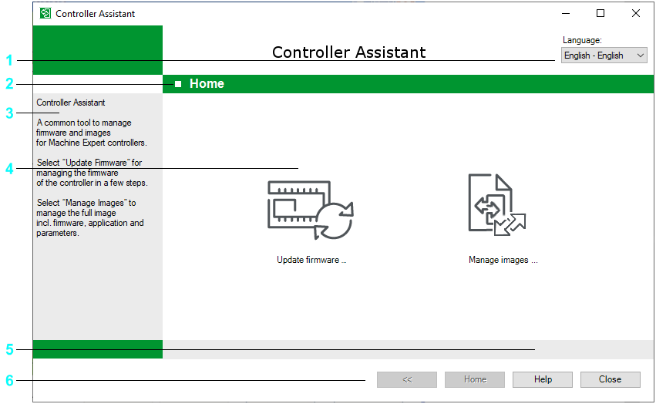Viewport: 656px width, 404px height.
Task: Open the Update firmware chip icon
Action: tap(311, 210)
